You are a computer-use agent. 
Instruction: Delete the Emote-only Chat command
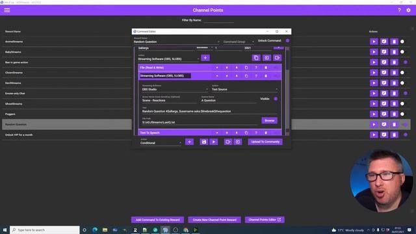click(x=394, y=94)
